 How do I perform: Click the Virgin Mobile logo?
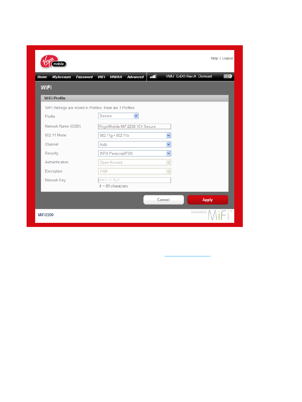click(53, 62)
